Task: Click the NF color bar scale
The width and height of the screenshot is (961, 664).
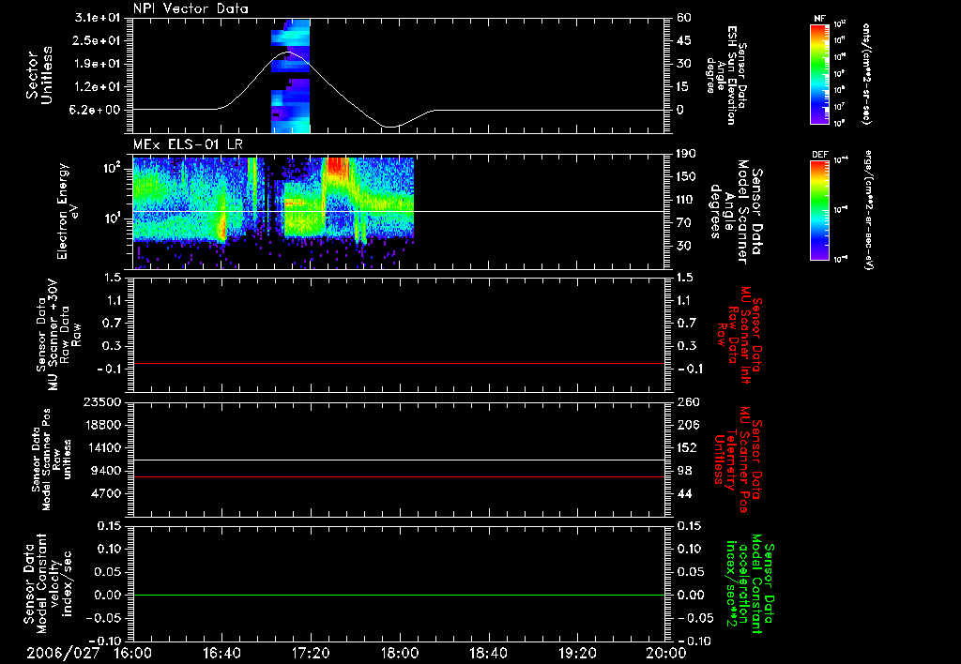Action: tap(820, 73)
